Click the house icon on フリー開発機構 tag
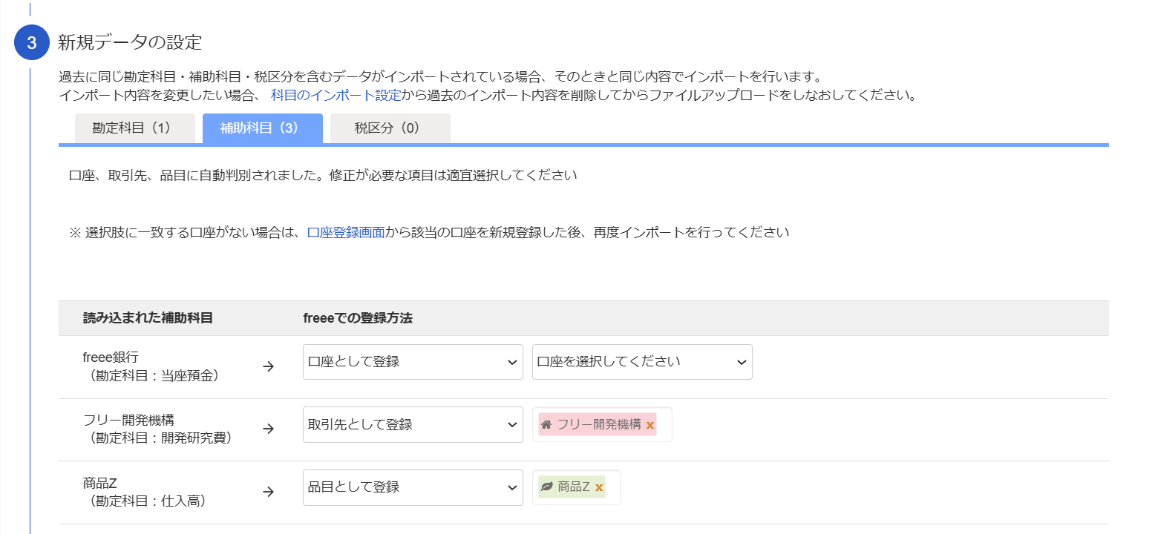This screenshot has width=1155, height=534. 546,424
